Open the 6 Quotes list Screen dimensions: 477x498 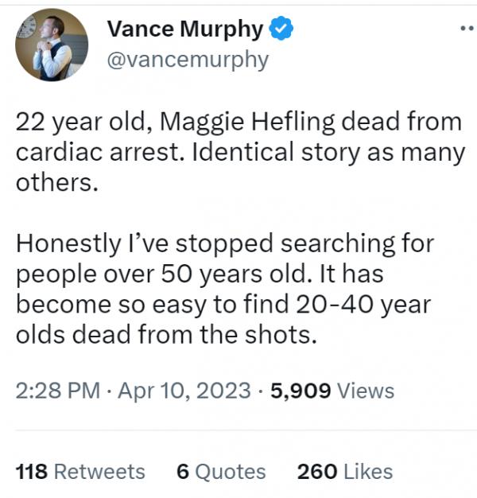tap(220, 471)
